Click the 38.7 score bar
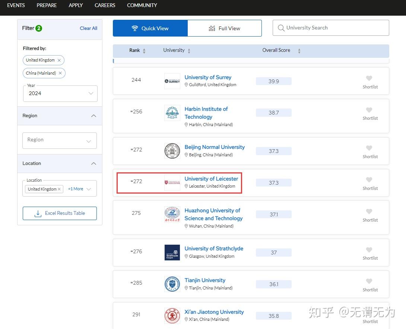This screenshot has height=329, width=406. coord(274,113)
